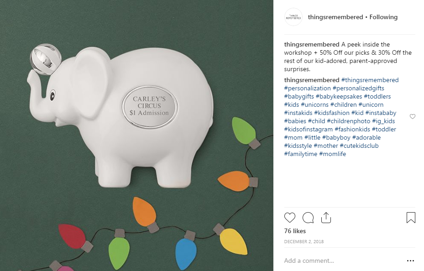
Task: Save post with bookmark icon
Action: [411, 218]
